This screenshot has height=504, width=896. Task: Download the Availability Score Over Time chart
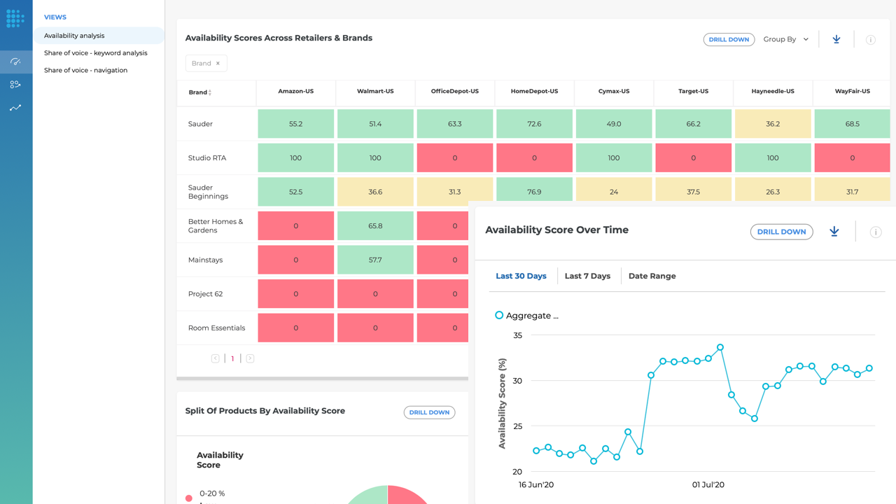[x=834, y=232]
